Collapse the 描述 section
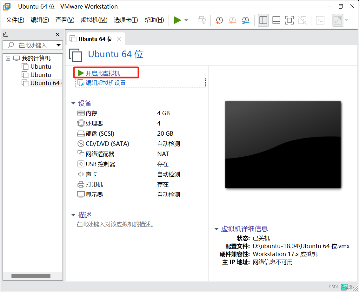 tap(73, 215)
